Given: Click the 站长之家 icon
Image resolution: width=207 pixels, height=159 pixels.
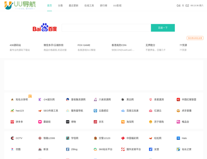Looking at the screenshot, I should (x=178, y=149).
